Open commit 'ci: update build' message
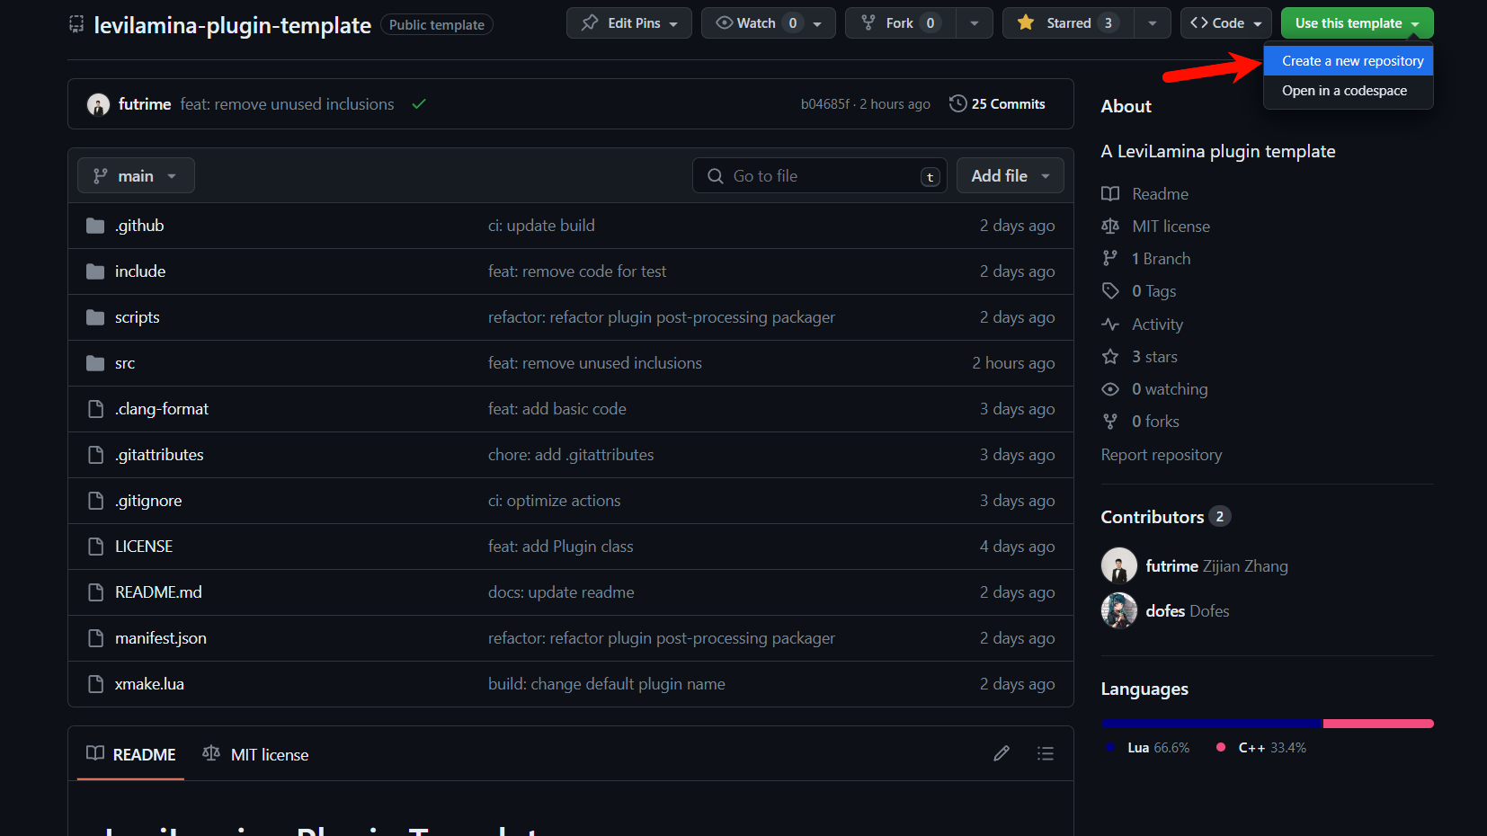The image size is (1487, 836). point(541,226)
